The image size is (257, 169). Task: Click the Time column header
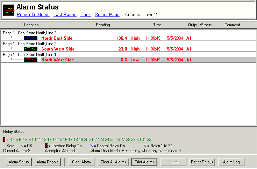[157, 25]
